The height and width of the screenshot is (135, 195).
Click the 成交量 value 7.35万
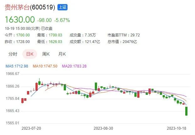[x=90, y=35]
